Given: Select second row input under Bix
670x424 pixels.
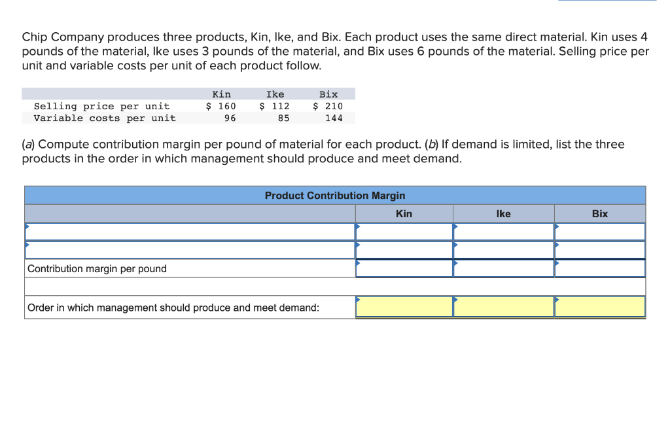Looking at the screenshot, I should coord(600,250).
